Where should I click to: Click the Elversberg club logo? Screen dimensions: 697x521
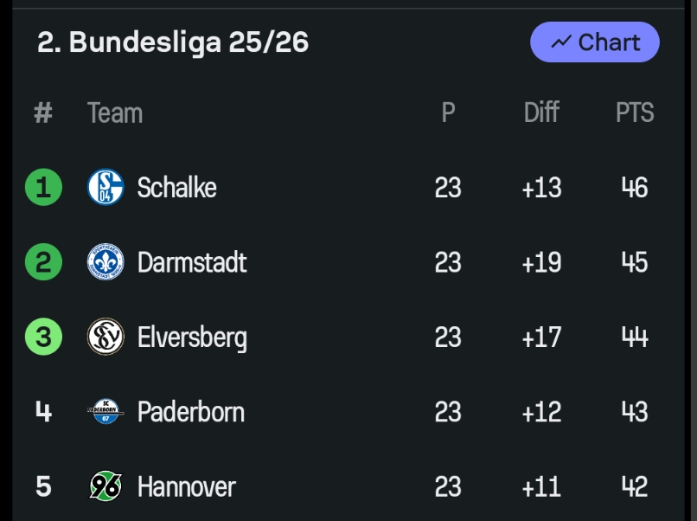point(106,337)
